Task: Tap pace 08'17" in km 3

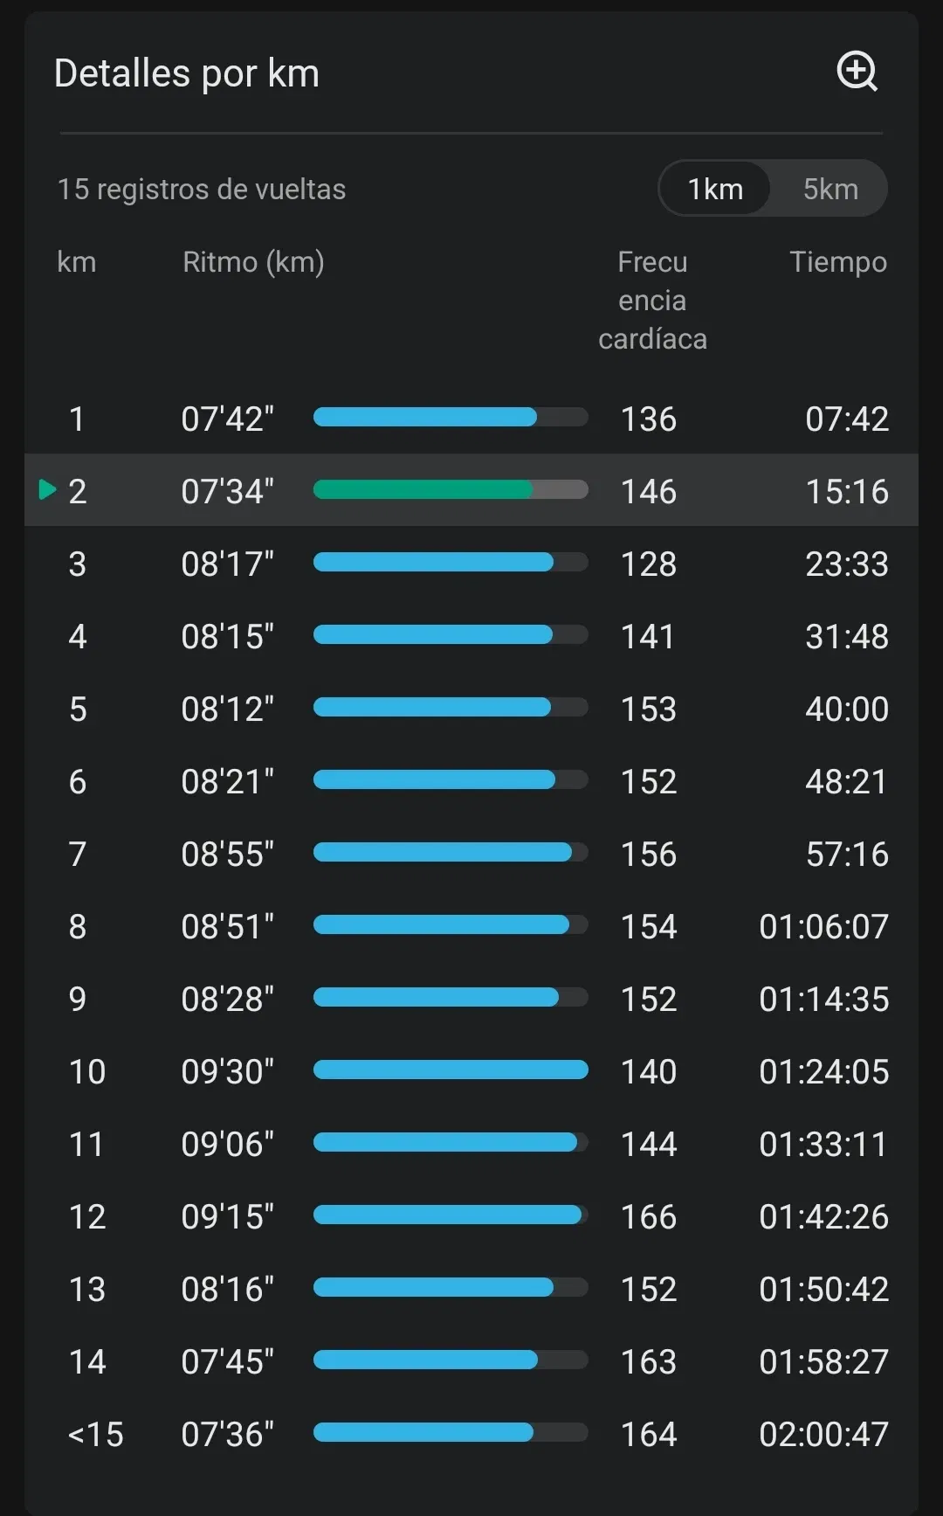Action: tap(227, 564)
